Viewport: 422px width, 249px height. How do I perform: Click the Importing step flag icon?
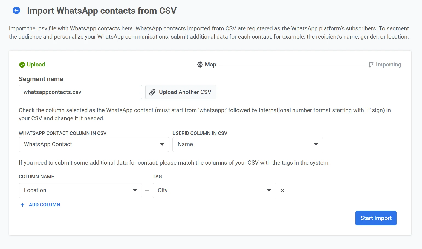[x=371, y=65]
